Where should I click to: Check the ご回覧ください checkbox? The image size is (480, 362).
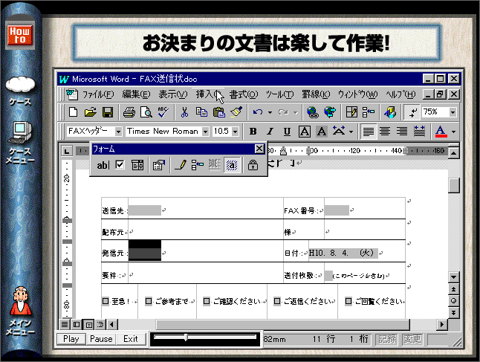(348, 301)
